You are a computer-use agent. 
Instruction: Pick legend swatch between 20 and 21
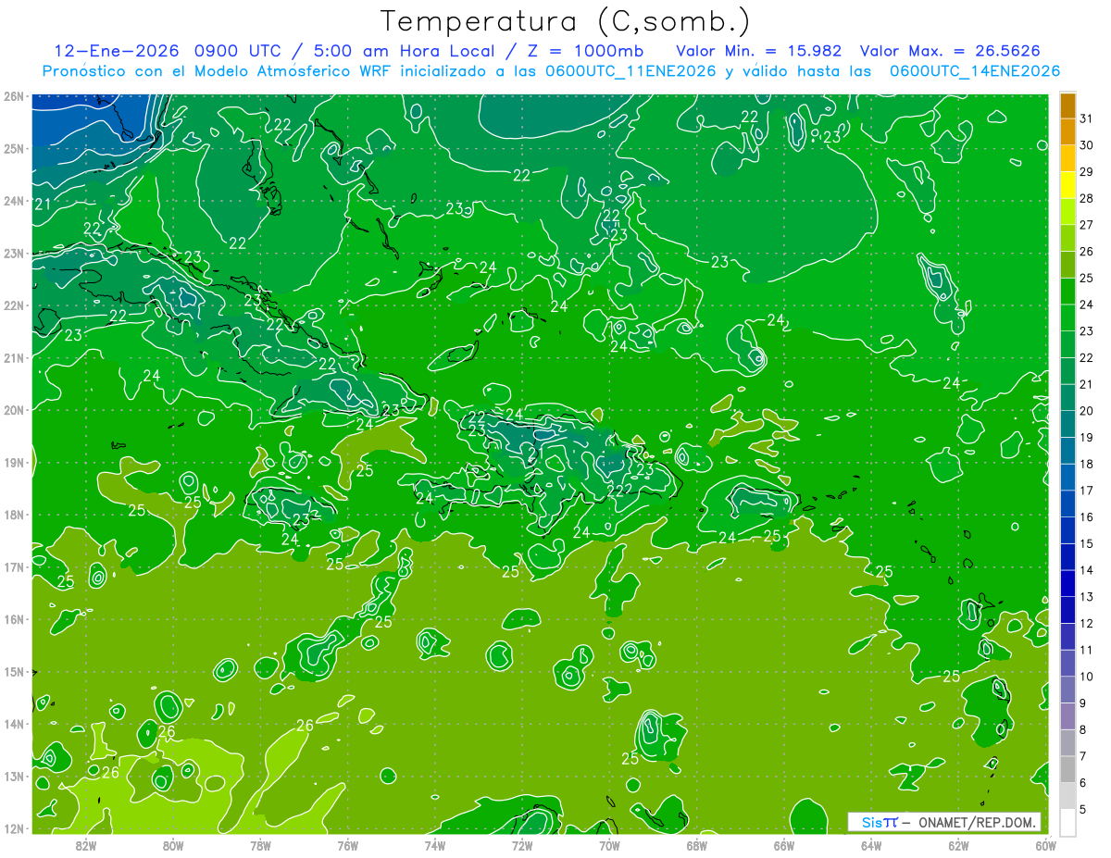[x=1067, y=397]
